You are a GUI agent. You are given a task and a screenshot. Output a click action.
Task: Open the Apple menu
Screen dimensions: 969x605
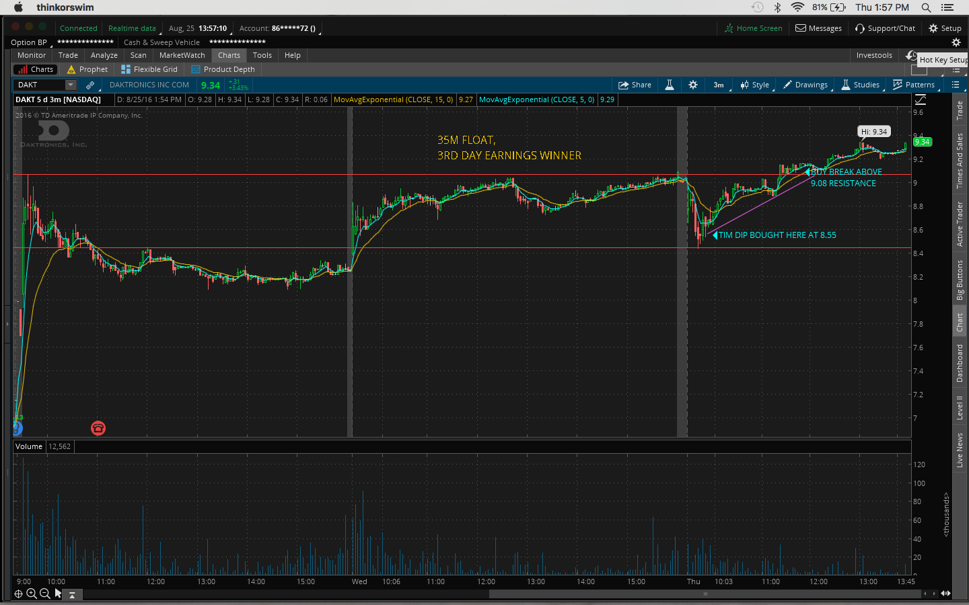tap(18, 7)
